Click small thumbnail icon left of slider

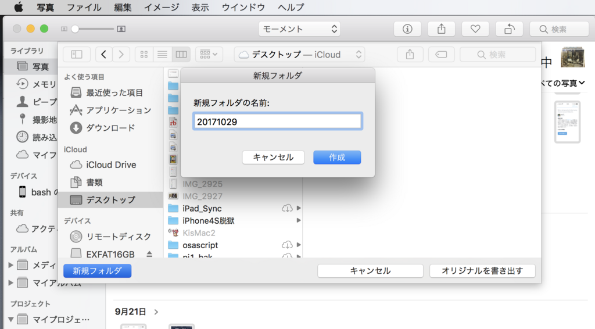point(64,29)
